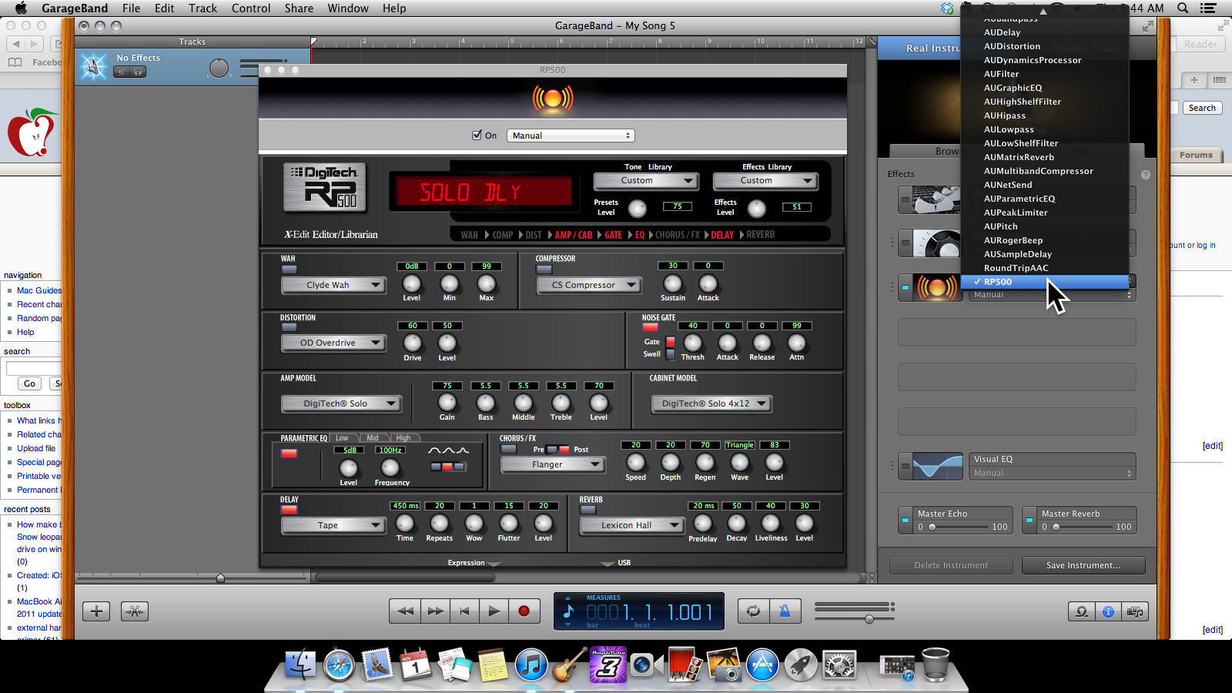This screenshot has height=693, width=1232.
Task: Open the media browser button
Action: tap(1134, 611)
